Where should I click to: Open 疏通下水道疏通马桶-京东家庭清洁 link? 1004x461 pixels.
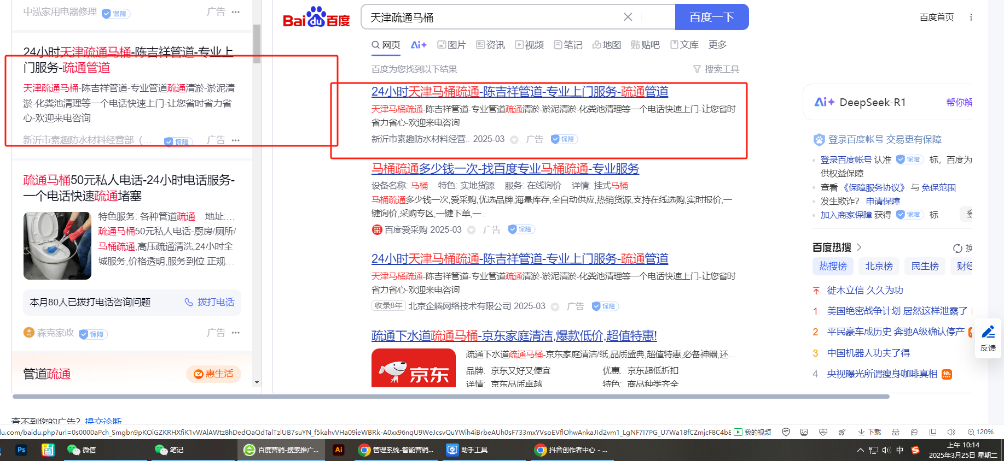tap(514, 335)
